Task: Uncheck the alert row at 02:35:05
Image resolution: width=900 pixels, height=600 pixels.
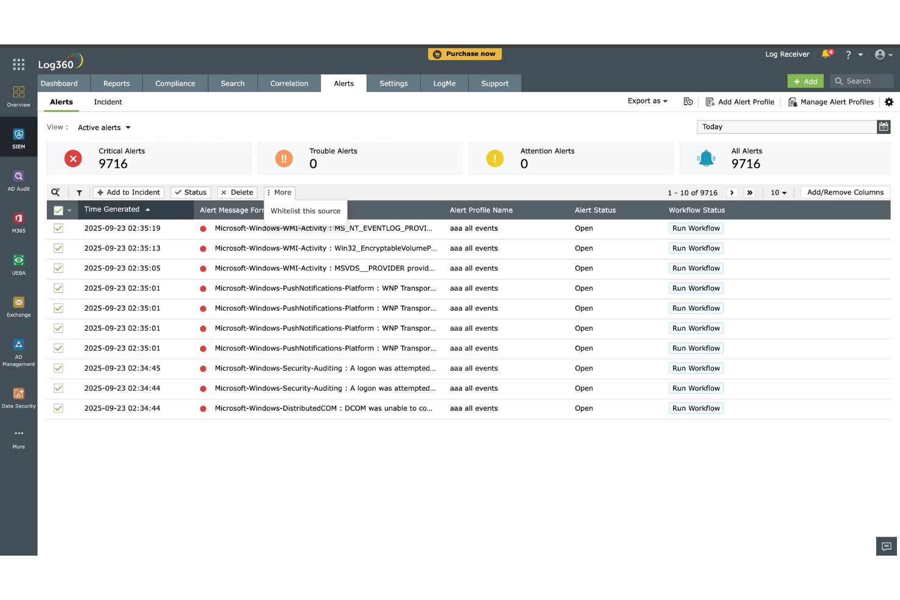Action: 58,268
